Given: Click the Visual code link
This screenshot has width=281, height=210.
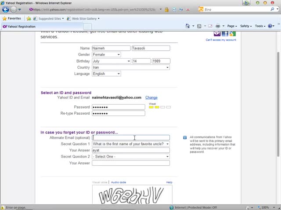Looking at the screenshot, I should coord(100,182).
